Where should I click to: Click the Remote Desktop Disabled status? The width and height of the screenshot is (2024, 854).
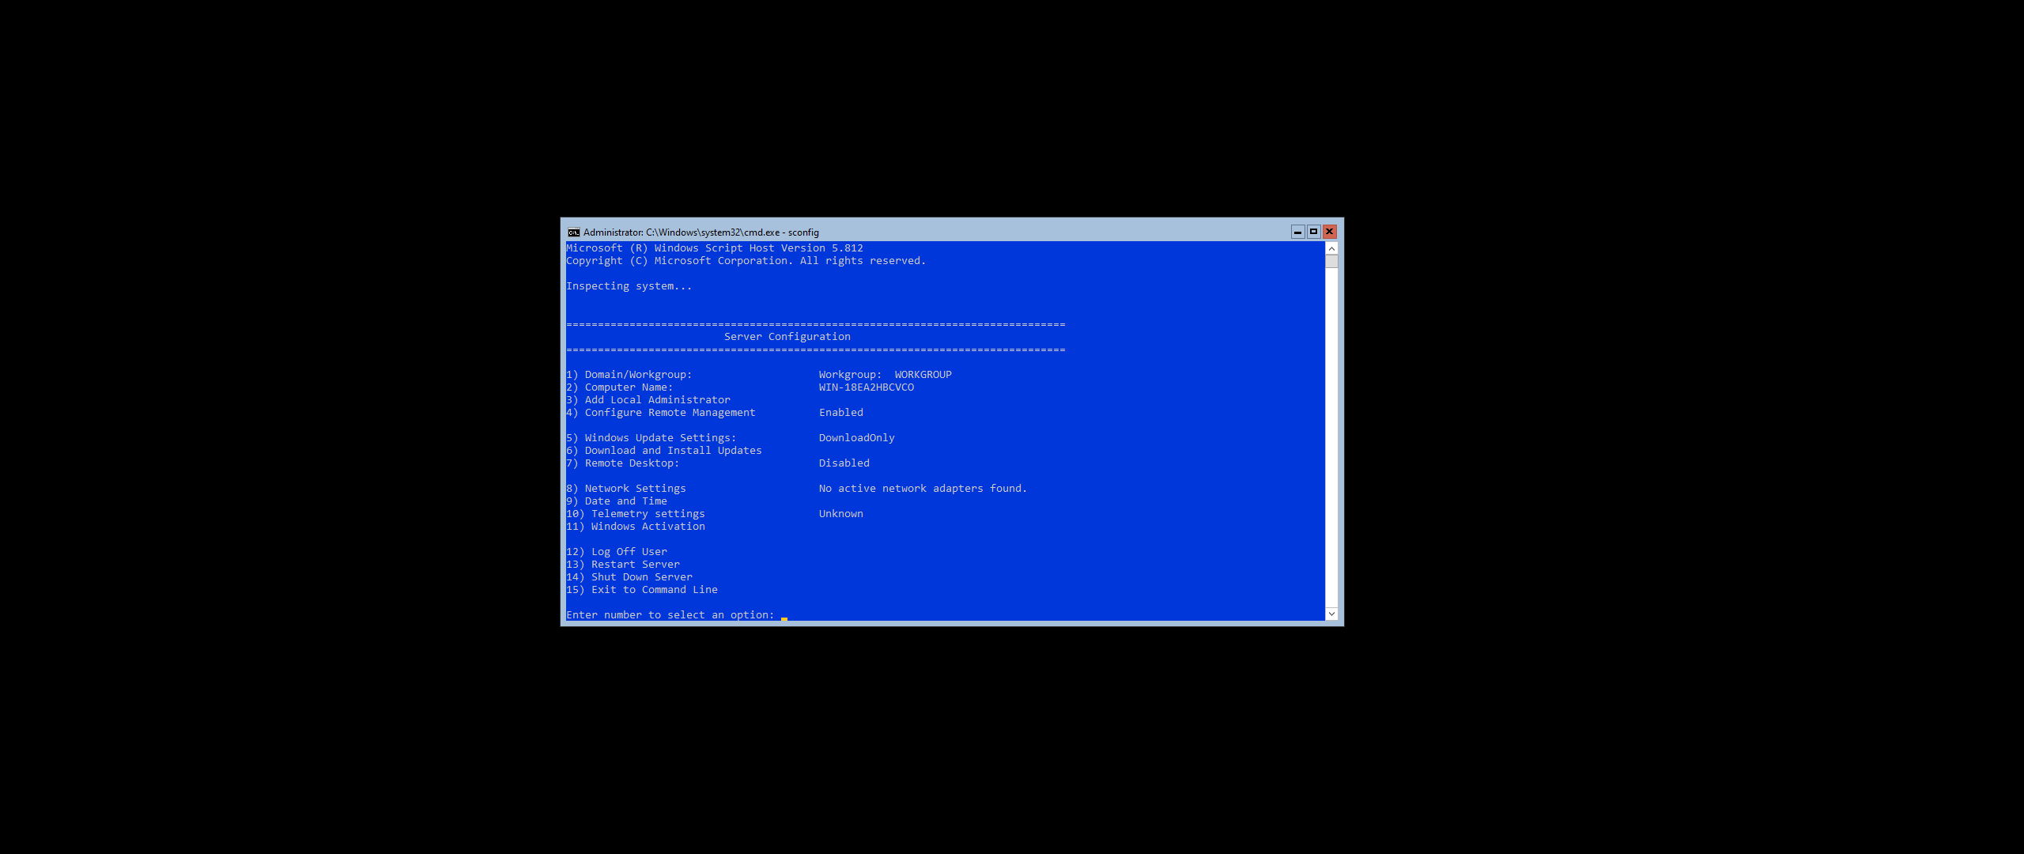(844, 463)
